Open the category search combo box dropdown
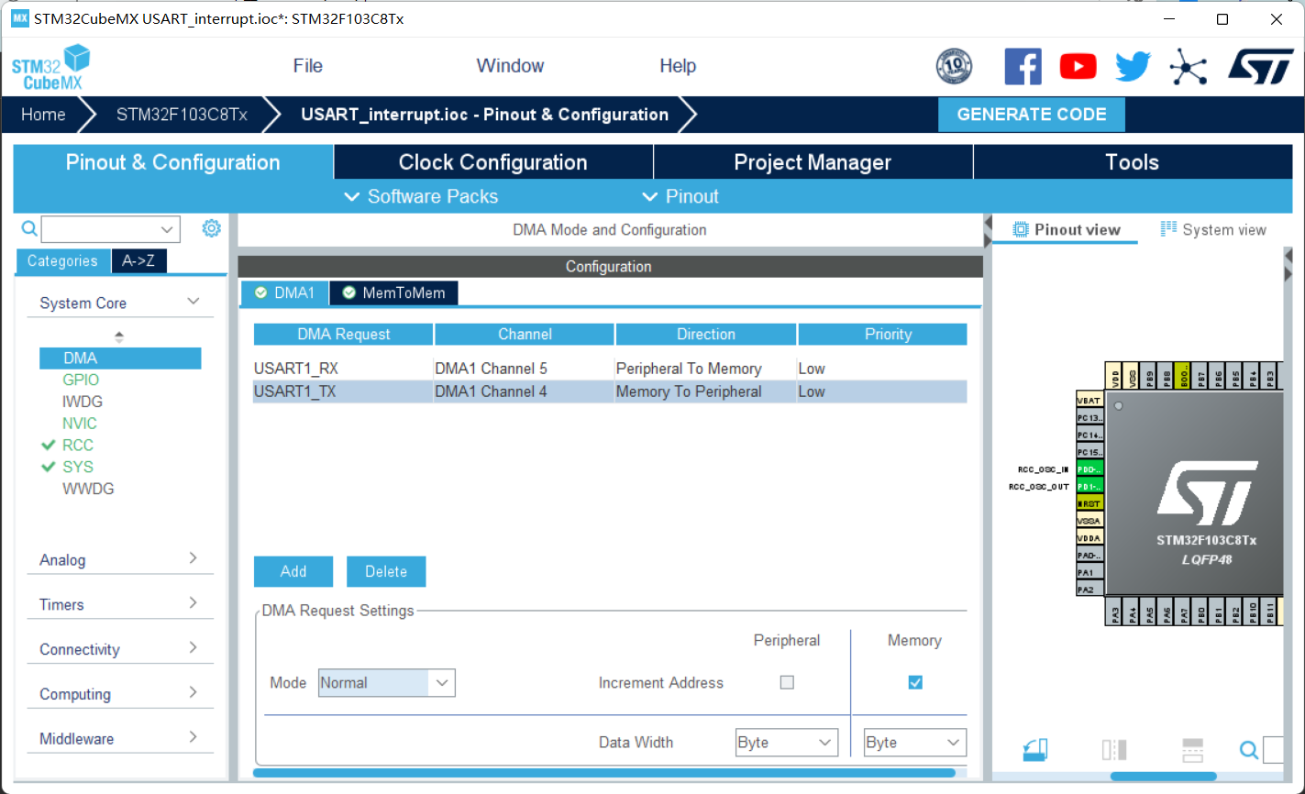Viewport: 1305px width, 794px height. pos(167,229)
